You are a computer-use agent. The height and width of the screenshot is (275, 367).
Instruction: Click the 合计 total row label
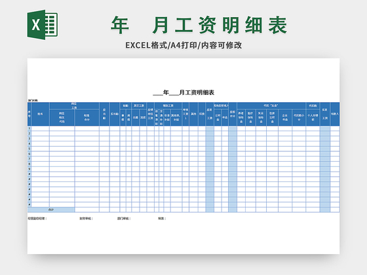pyautogui.click(x=51, y=210)
